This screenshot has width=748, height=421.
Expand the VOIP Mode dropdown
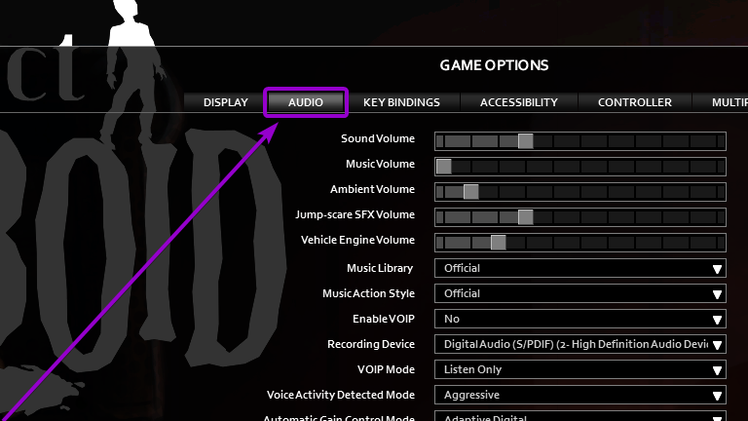point(580,369)
